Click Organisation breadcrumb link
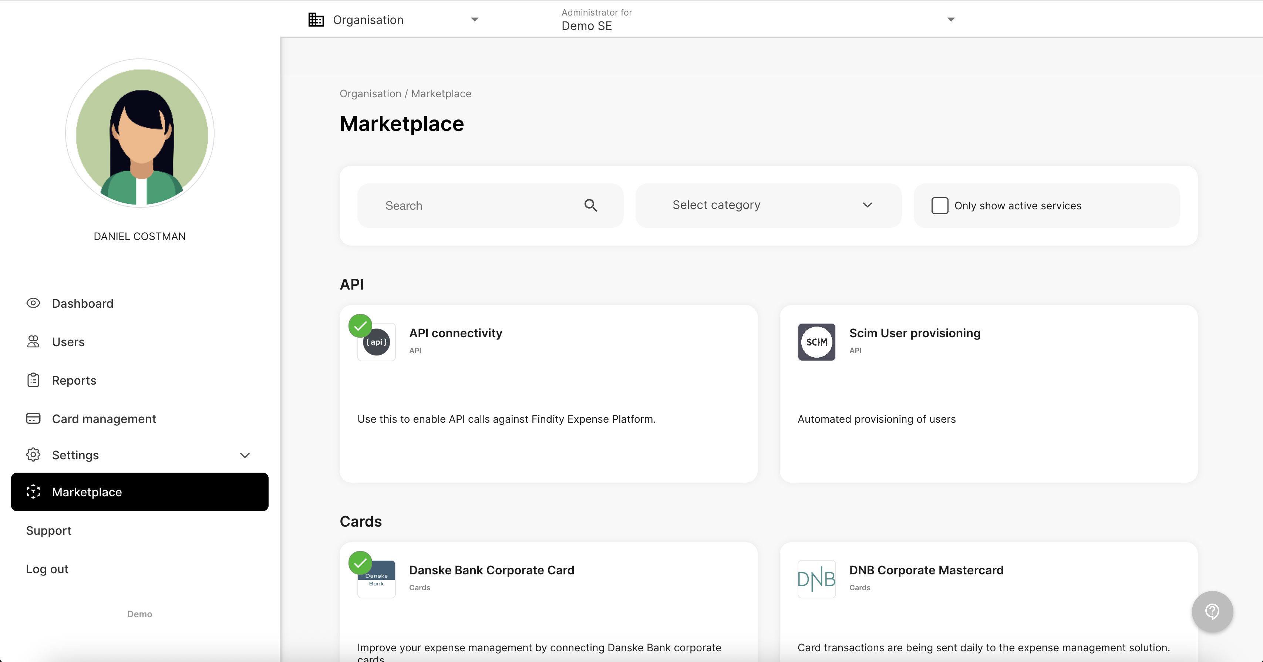This screenshot has height=662, width=1263. 370,94
